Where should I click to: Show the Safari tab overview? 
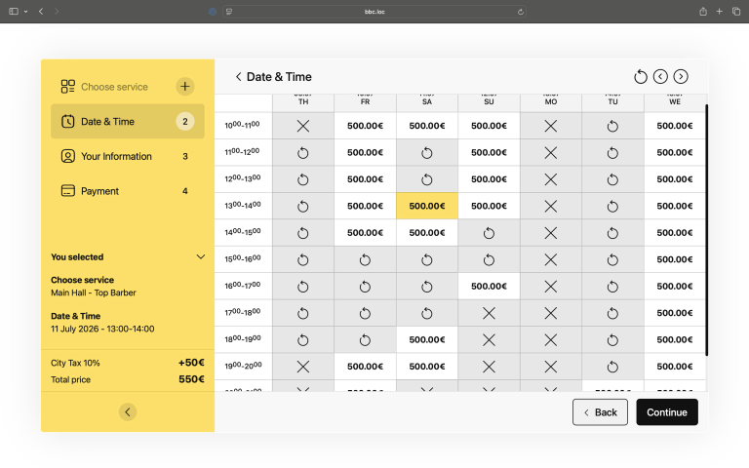(736, 12)
